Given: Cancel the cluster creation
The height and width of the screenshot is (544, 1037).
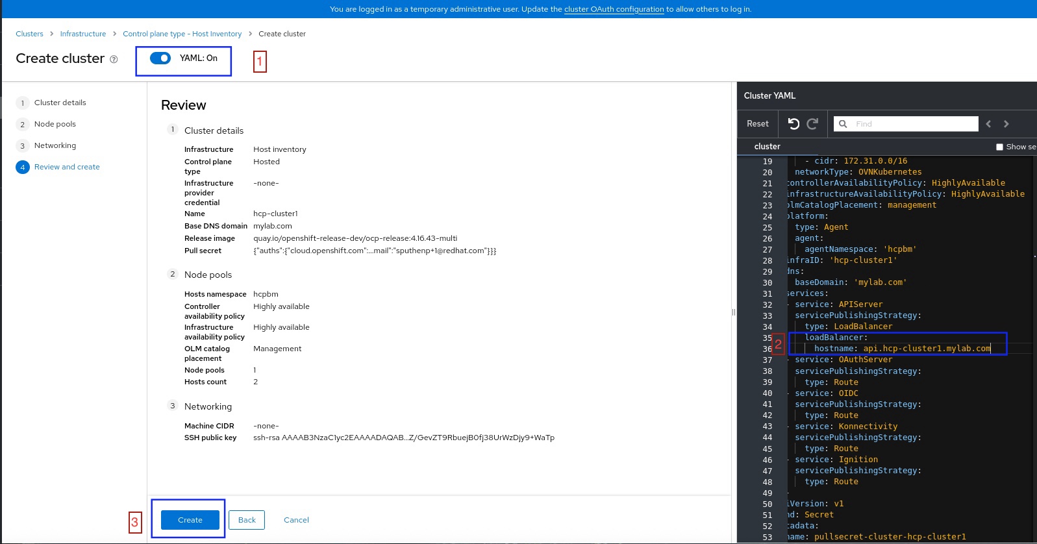Looking at the screenshot, I should [296, 520].
